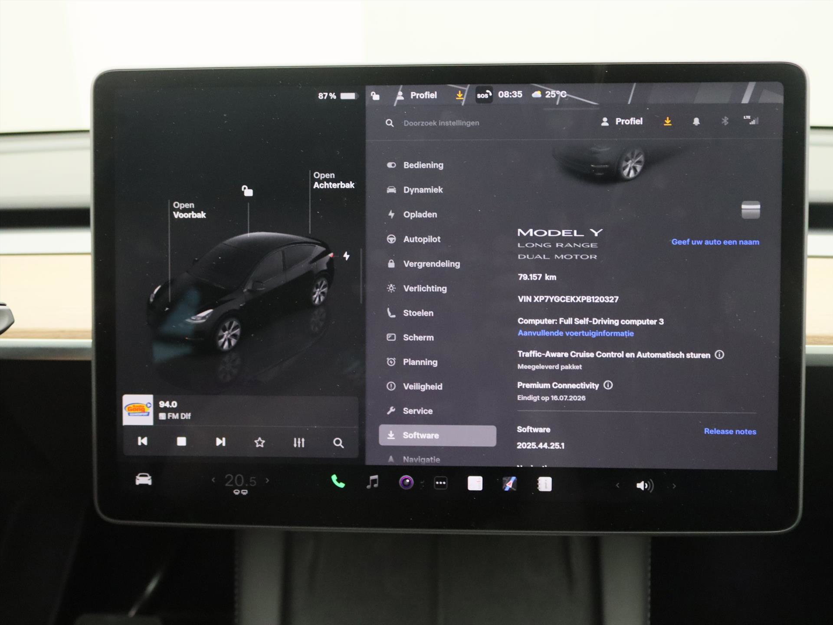Focus the Doorzoek instellingen search field
Screen dimensions: 833x625
pos(441,123)
